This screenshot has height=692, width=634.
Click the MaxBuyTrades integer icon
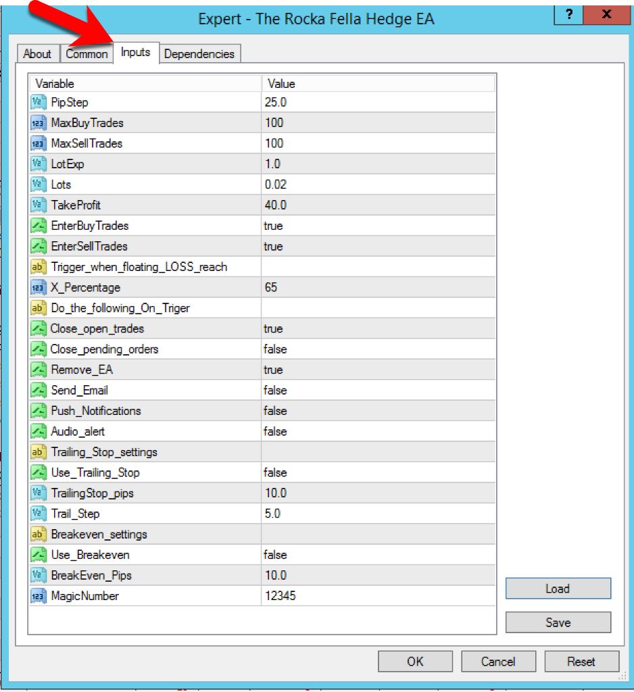[x=39, y=123]
